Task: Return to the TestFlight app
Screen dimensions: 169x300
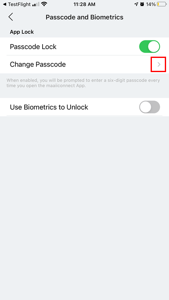Action: point(17,4)
